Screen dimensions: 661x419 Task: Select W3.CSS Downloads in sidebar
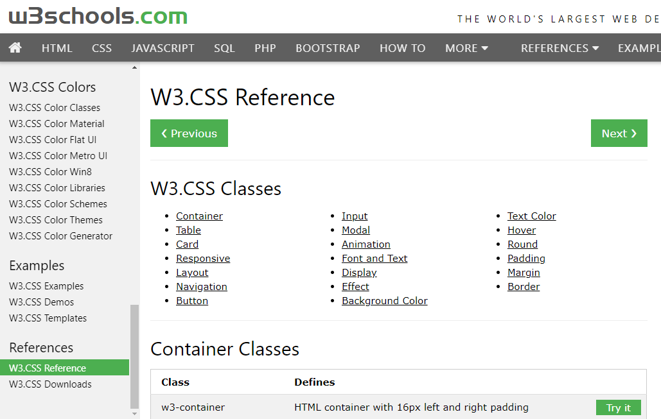pyautogui.click(x=50, y=384)
